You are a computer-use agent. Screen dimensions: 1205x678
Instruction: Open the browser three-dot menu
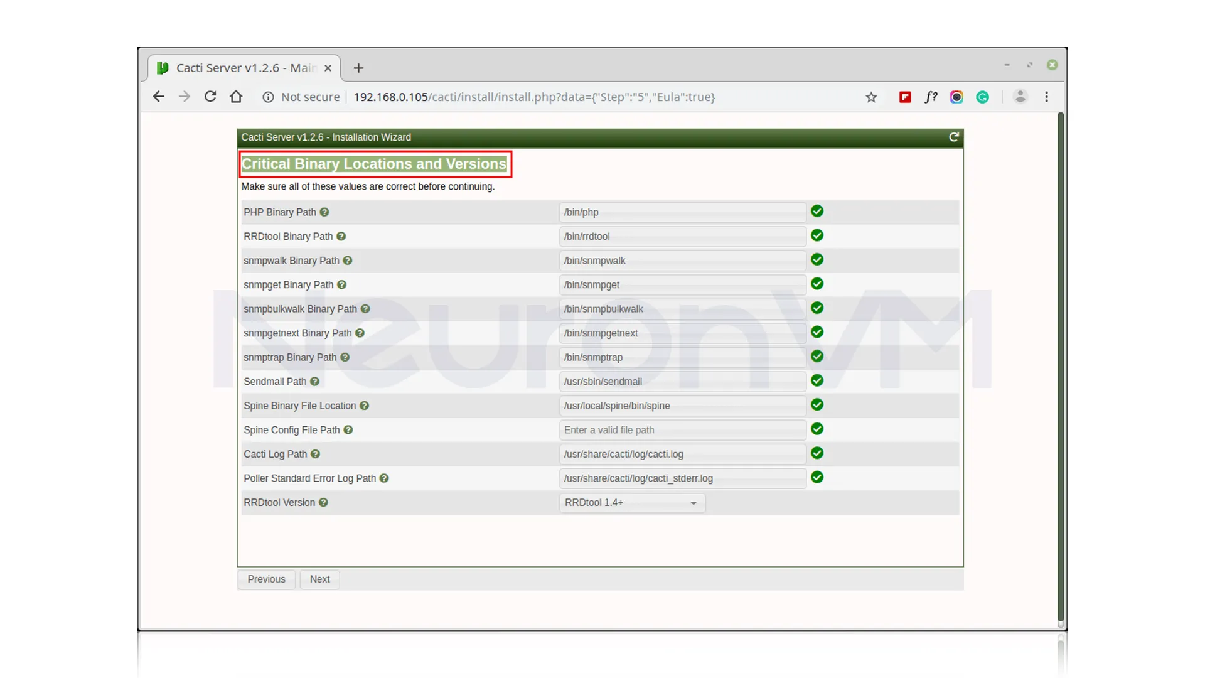pyautogui.click(x=1046, y=97)
